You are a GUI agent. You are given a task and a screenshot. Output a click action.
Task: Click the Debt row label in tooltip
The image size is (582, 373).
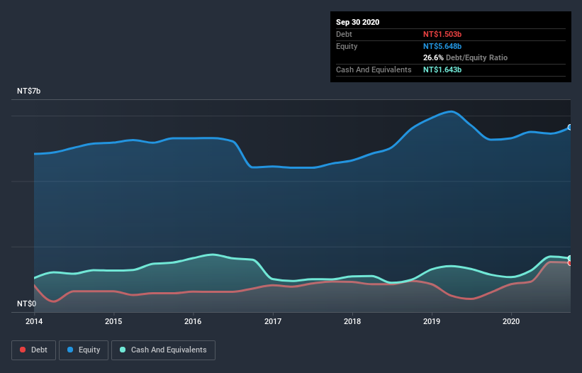click(x=344, y=34)
